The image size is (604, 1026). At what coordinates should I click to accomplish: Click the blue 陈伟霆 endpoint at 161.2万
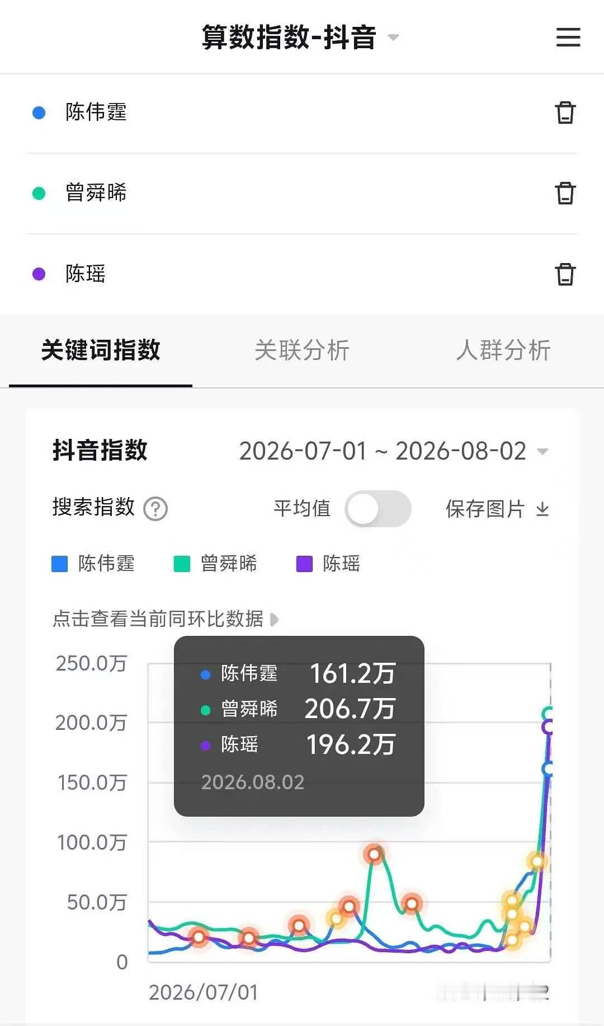(549, 769)
